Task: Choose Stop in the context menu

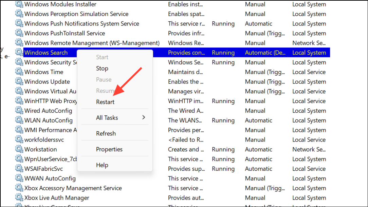Action: 102,68
